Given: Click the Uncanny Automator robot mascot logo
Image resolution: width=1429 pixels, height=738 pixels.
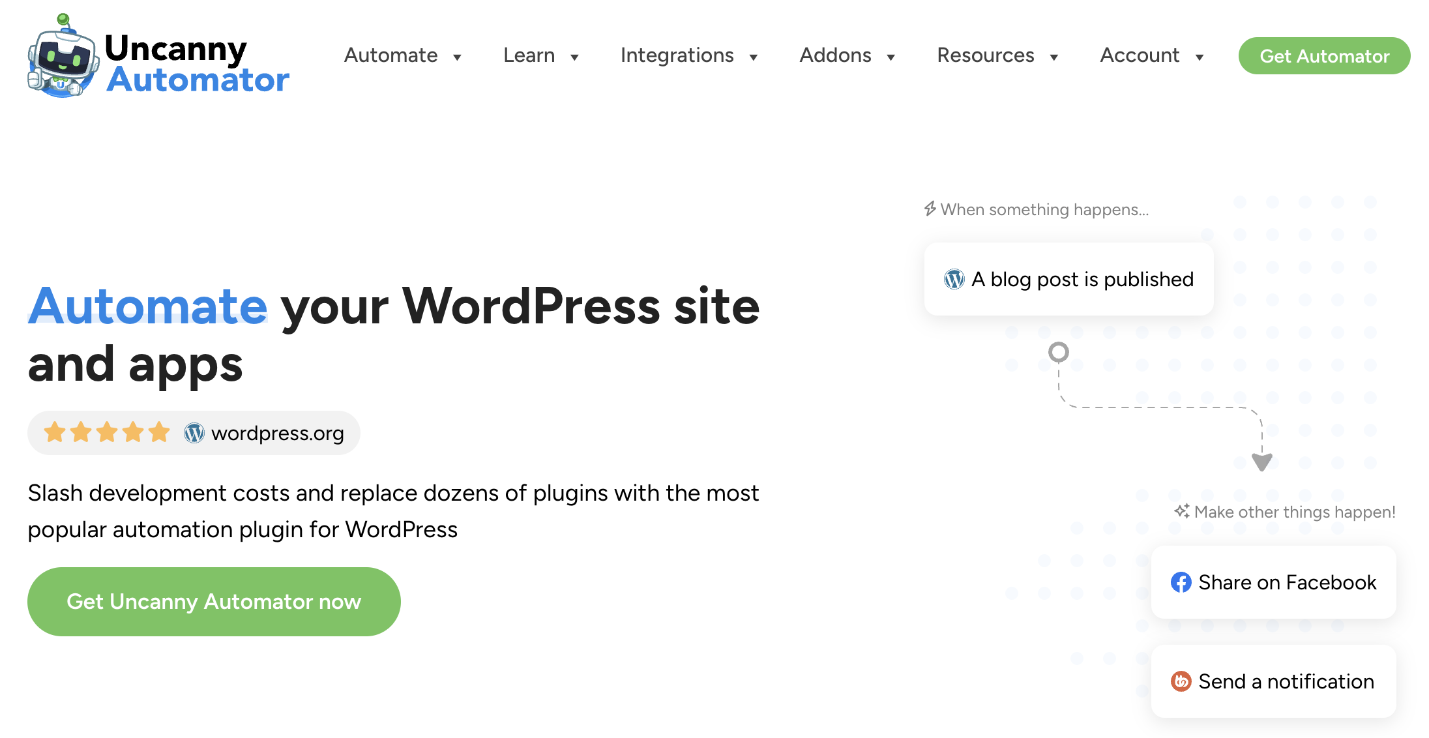Looking at the screenshot, I should click(x=62, y=57).
